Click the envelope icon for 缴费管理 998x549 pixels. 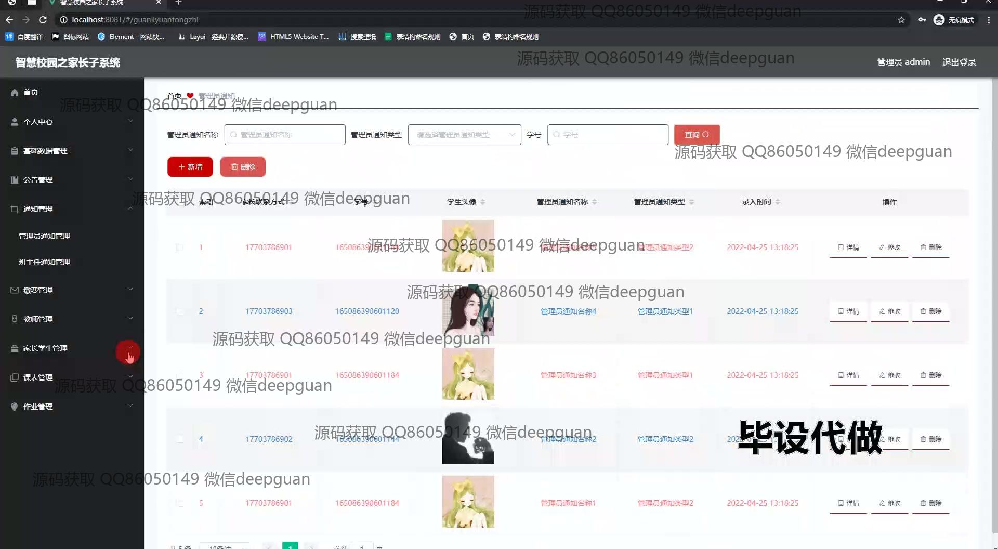(15, 290)
